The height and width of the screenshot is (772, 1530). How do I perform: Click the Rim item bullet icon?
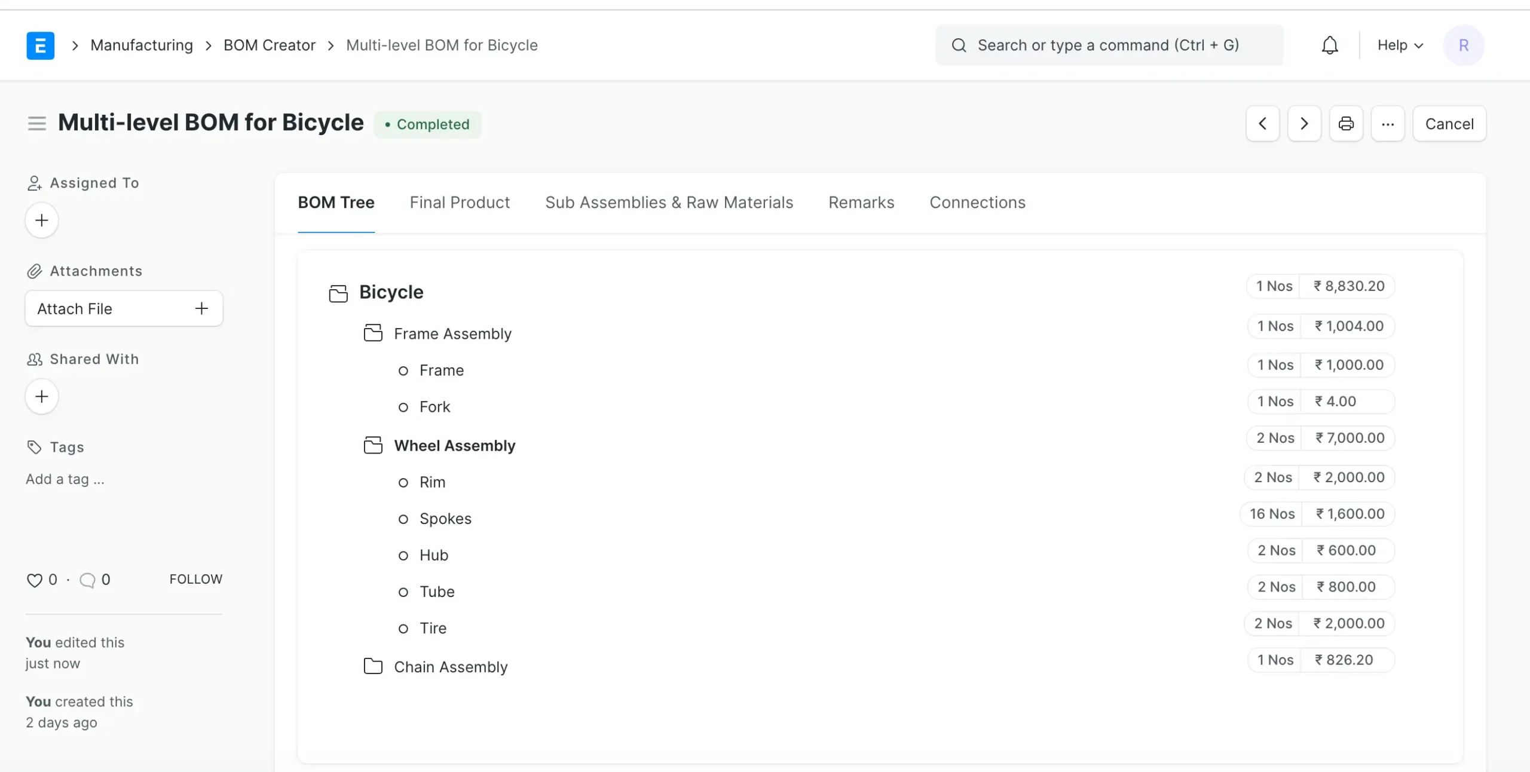[x=403, y=483]
